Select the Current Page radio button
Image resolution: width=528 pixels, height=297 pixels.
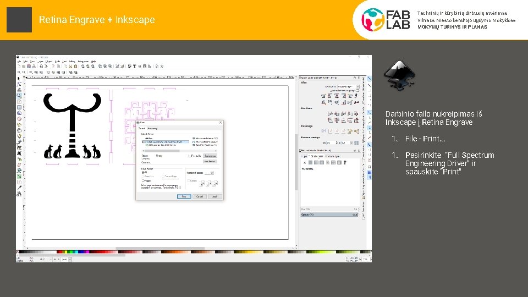(x=163, y=177)
